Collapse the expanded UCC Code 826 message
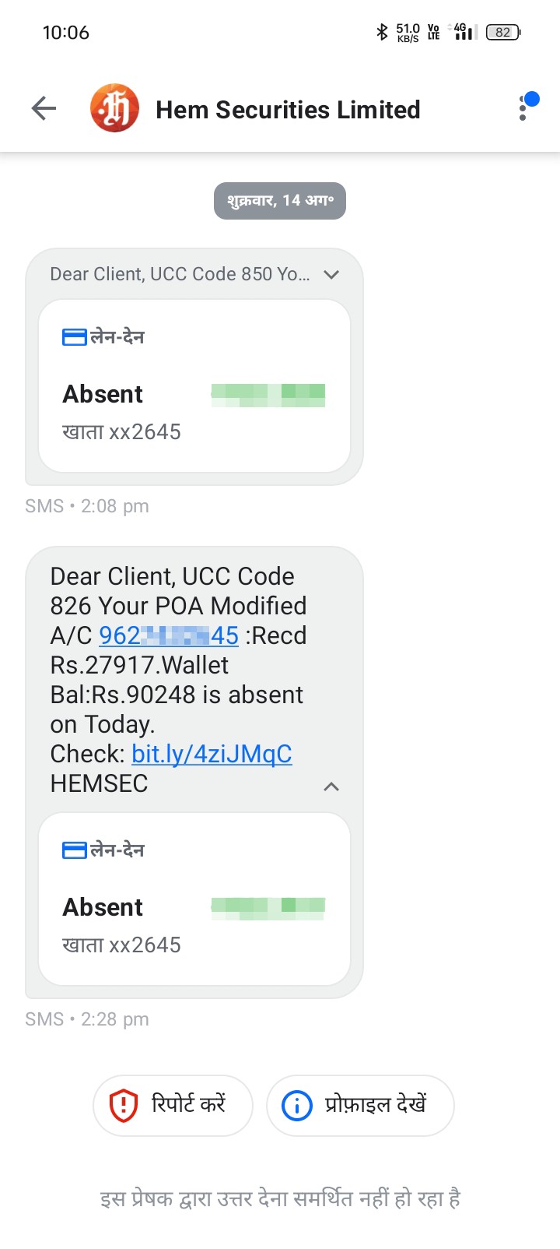Screen dimensions: 560x1249 tap(331, 786)
